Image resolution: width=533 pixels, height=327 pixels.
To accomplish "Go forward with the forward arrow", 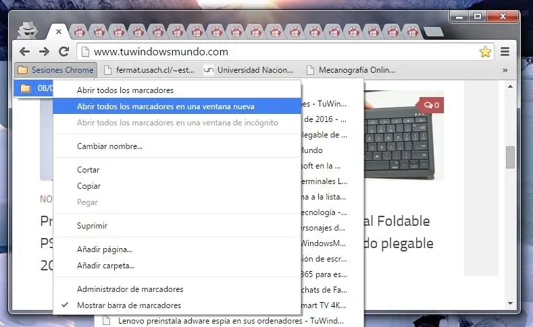I will tap(44, 51).
